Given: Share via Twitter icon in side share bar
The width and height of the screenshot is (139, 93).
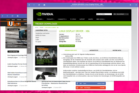Looking at the screenshot, I should [x=29, y=31].
